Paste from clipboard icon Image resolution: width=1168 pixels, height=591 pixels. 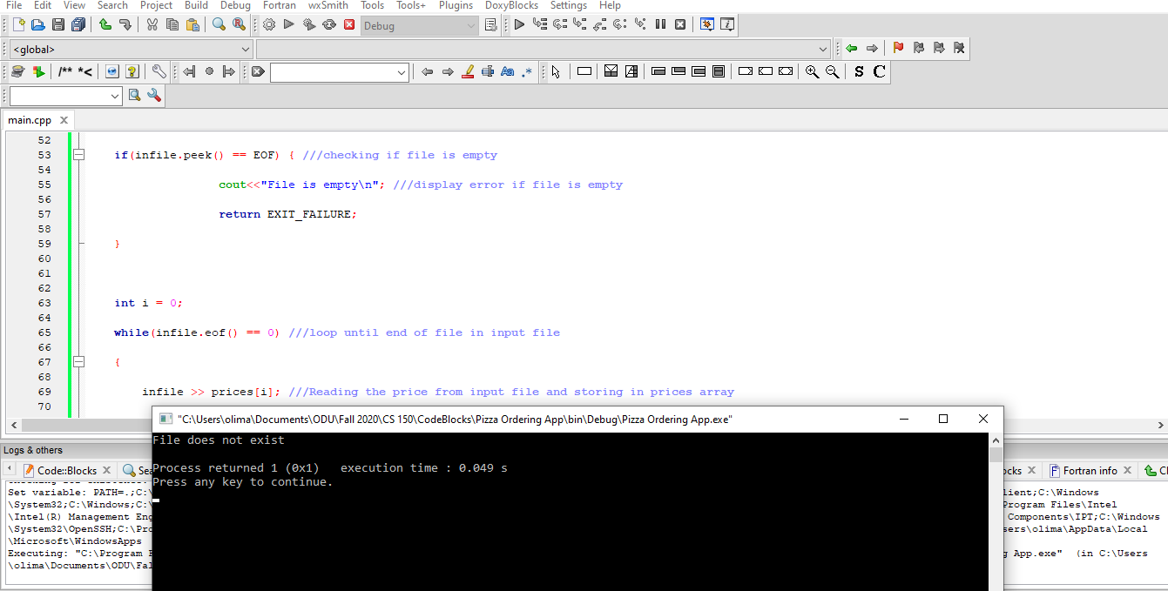coord(192,24)
